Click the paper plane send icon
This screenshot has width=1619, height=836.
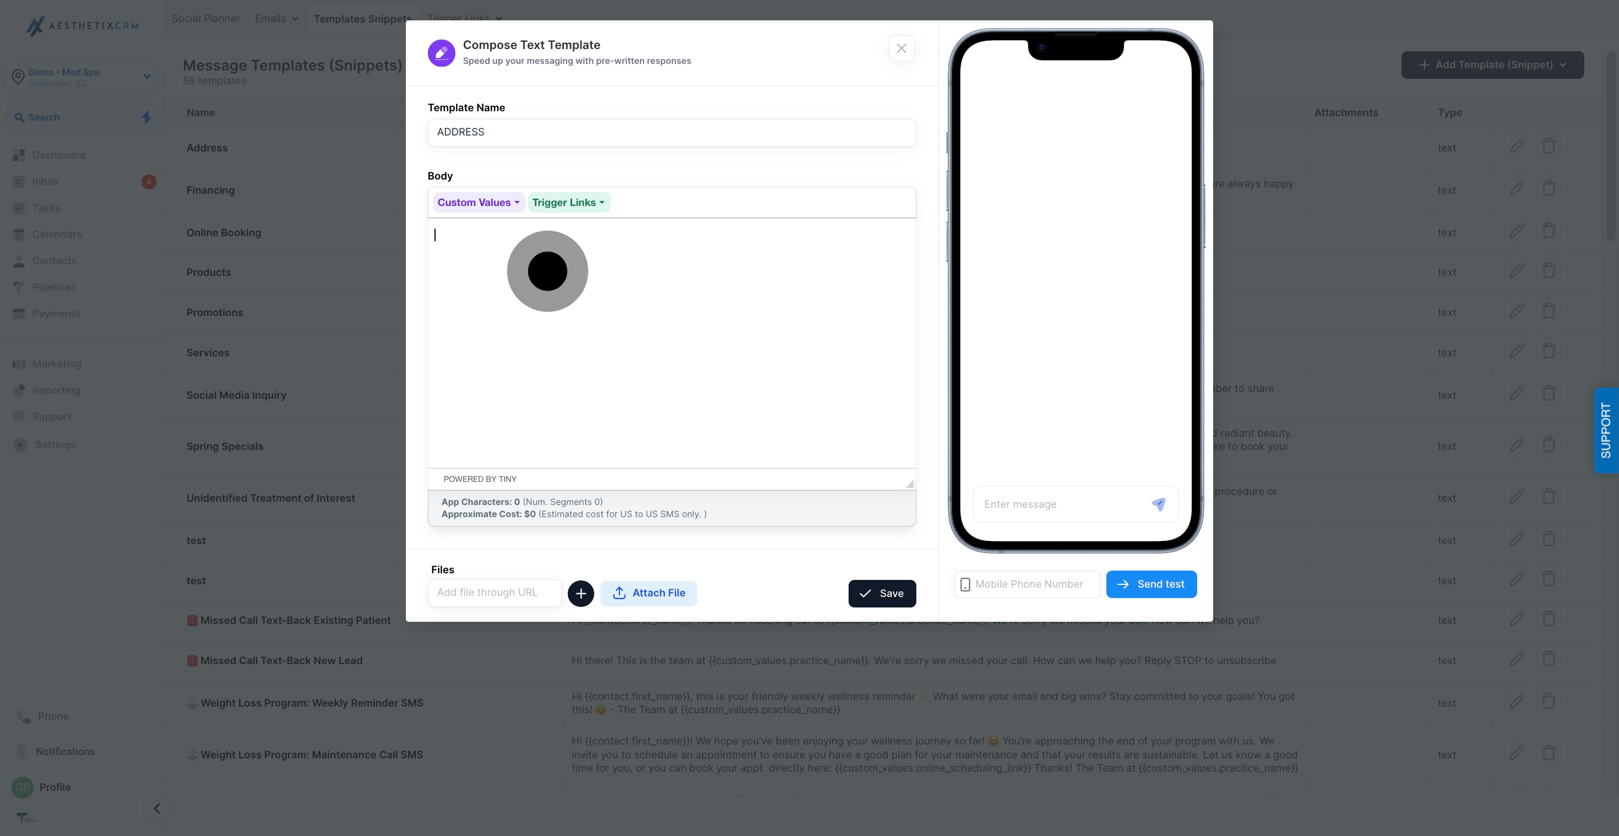click(1158, 504)
